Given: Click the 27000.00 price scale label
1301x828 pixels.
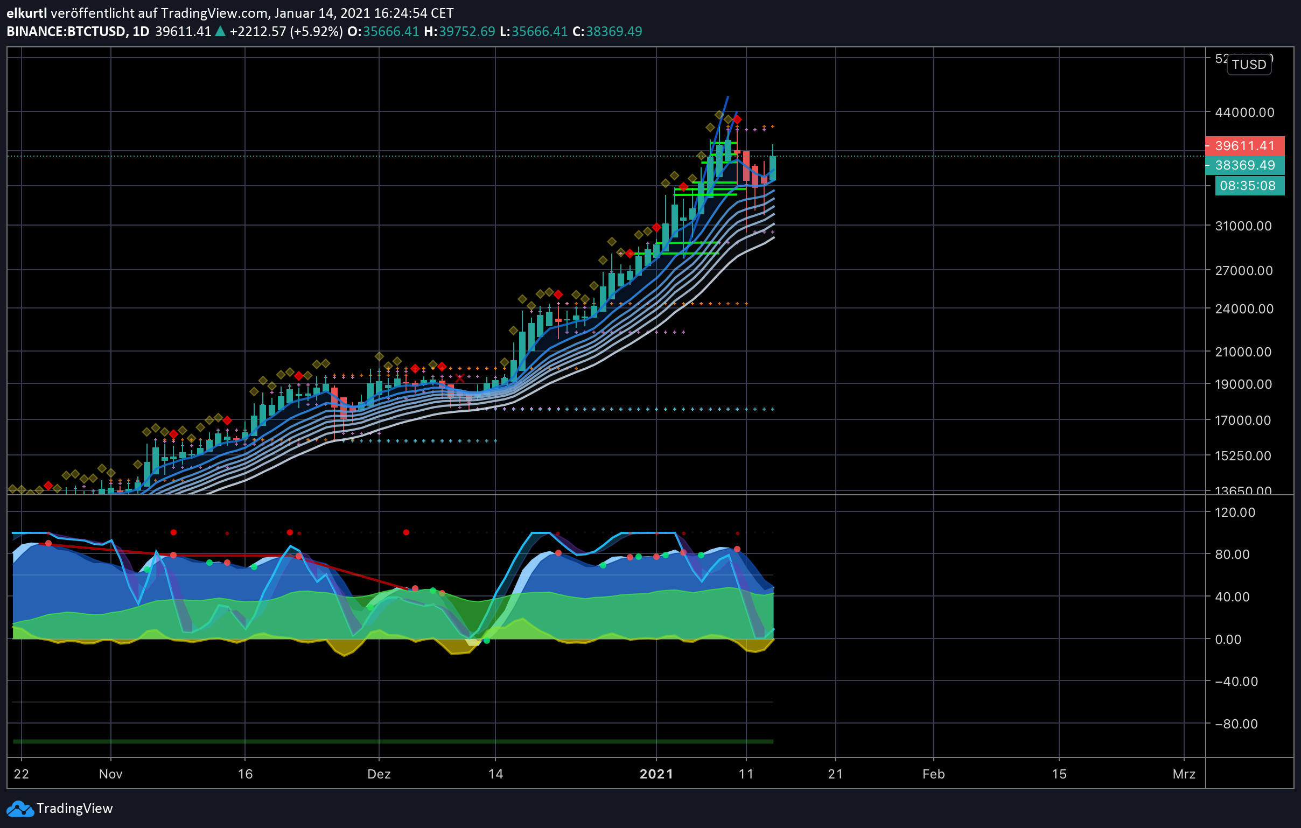Looking at the screenshot, I should [x=1244, y=271].
